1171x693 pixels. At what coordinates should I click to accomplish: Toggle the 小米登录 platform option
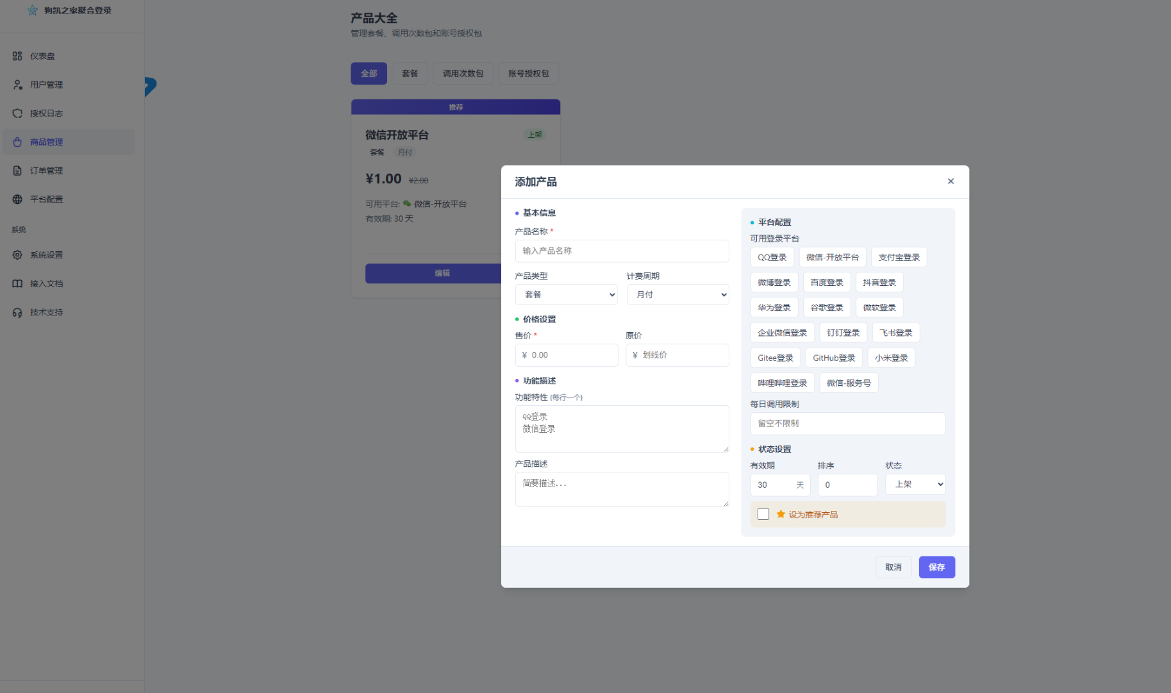(x=892, y=358)
